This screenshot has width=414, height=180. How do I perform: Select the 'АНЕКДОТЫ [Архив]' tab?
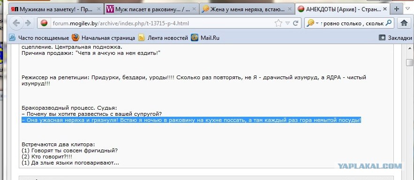tap(342, 9)
